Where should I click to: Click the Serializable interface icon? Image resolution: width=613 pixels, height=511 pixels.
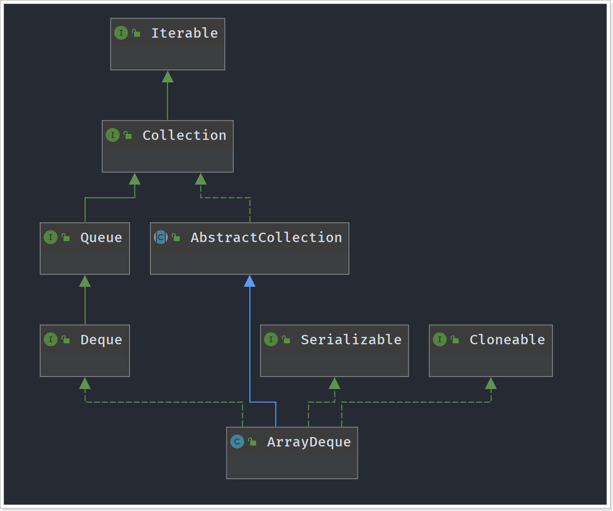click(271, 339)
